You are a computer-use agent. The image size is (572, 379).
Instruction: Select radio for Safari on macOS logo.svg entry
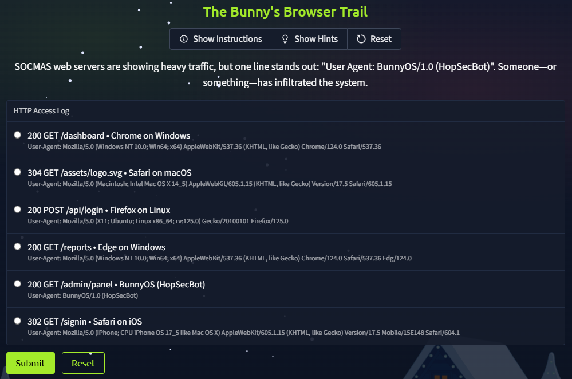pyautogui.click(x=17, y=172)
